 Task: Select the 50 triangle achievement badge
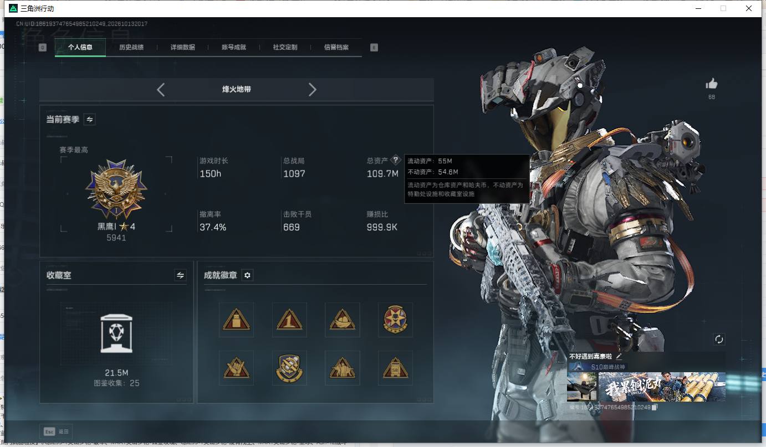(x=395, y=368)
